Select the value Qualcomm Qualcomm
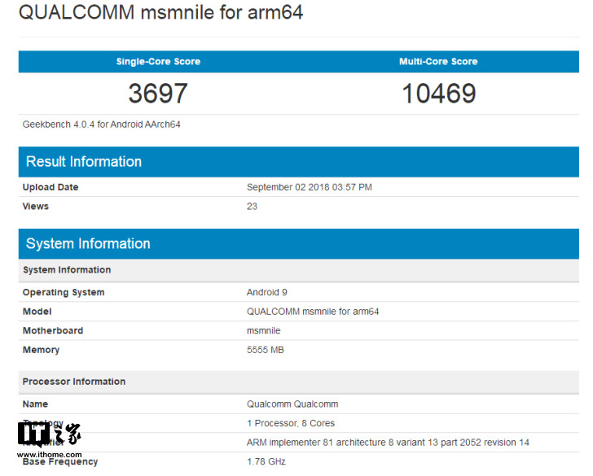The image size is (593, 476). 292,404
